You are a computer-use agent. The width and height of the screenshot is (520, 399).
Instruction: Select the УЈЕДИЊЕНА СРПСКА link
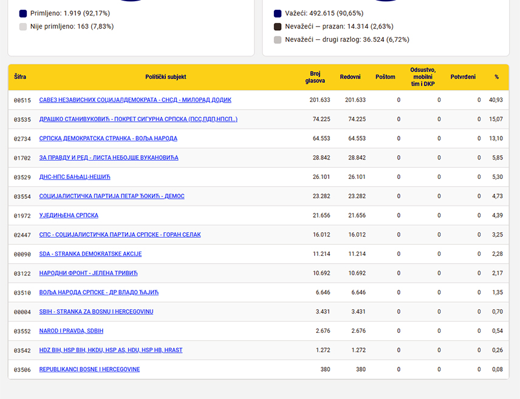coord(69,215)
